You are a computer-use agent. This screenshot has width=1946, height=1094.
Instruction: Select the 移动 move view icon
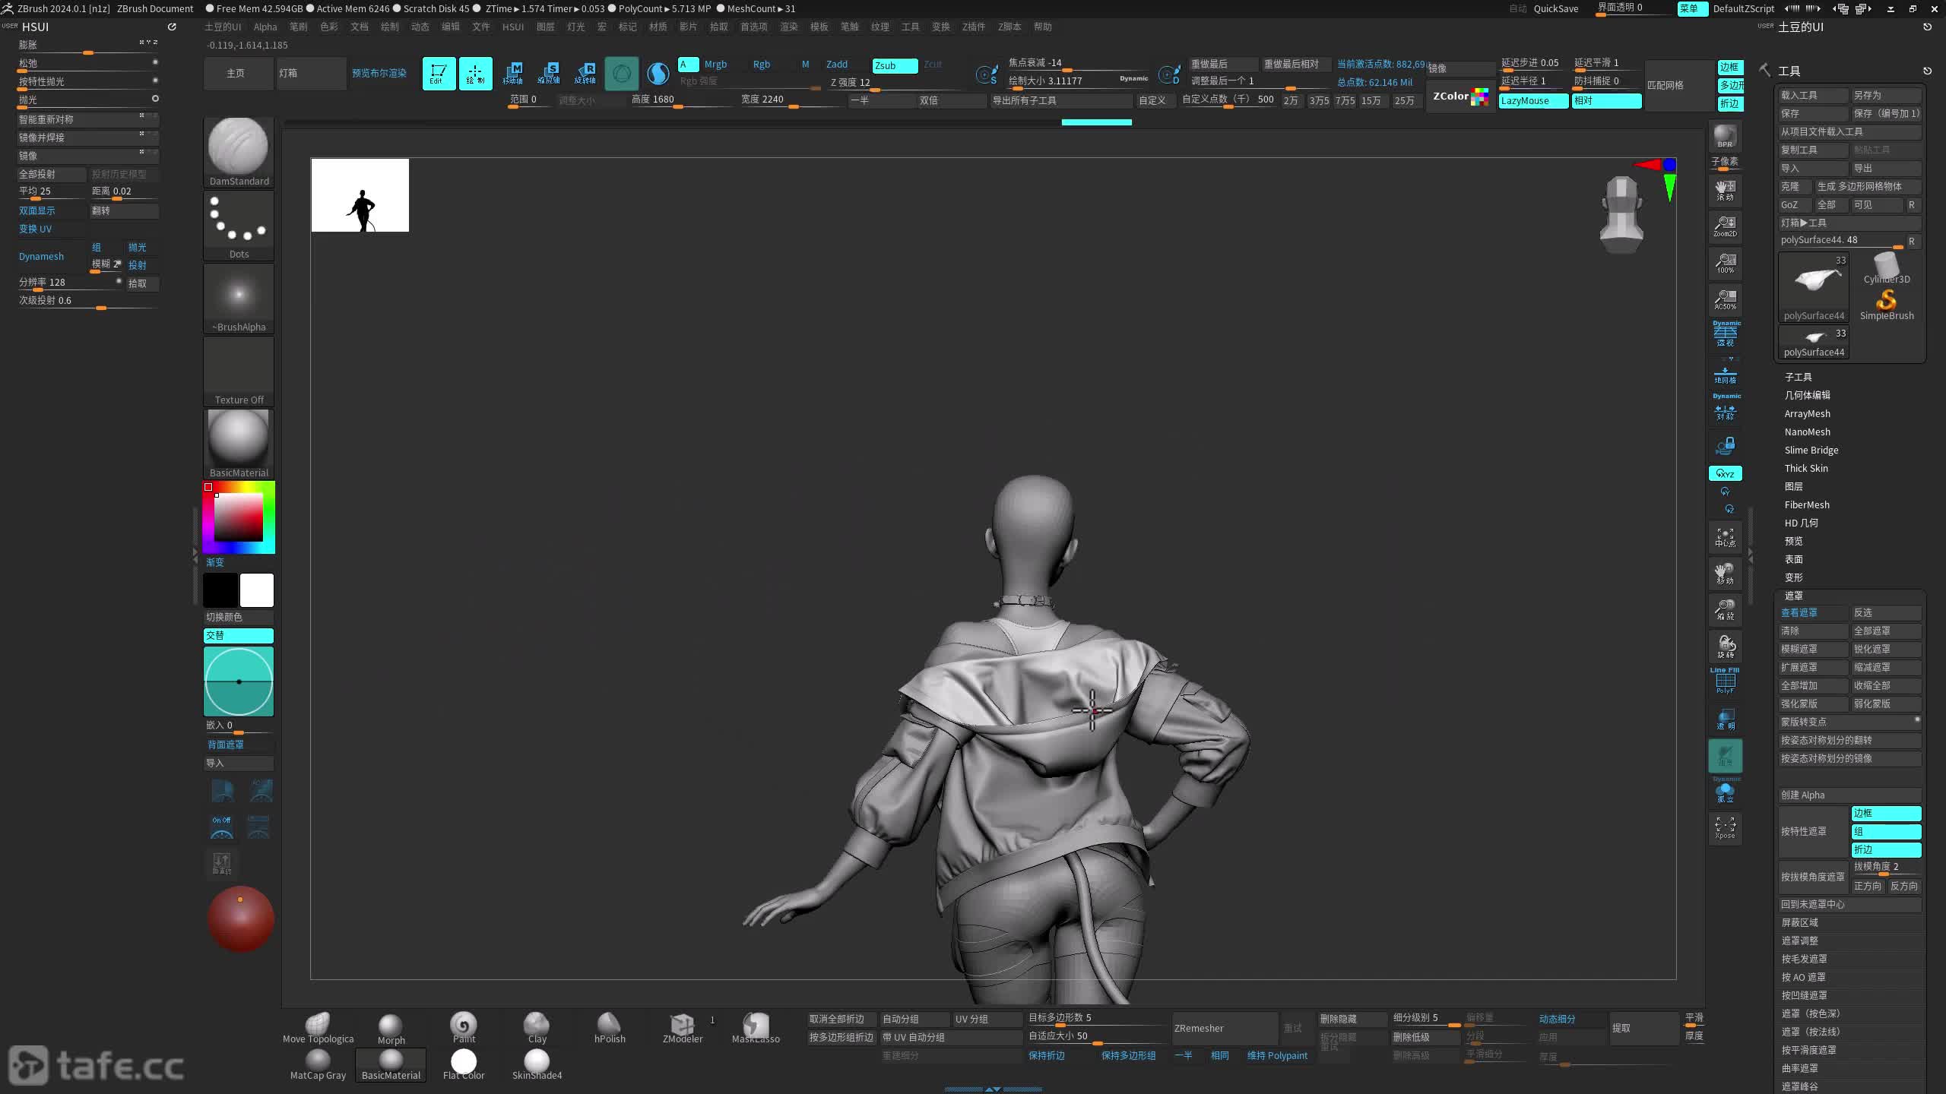tap(1725, 574)
